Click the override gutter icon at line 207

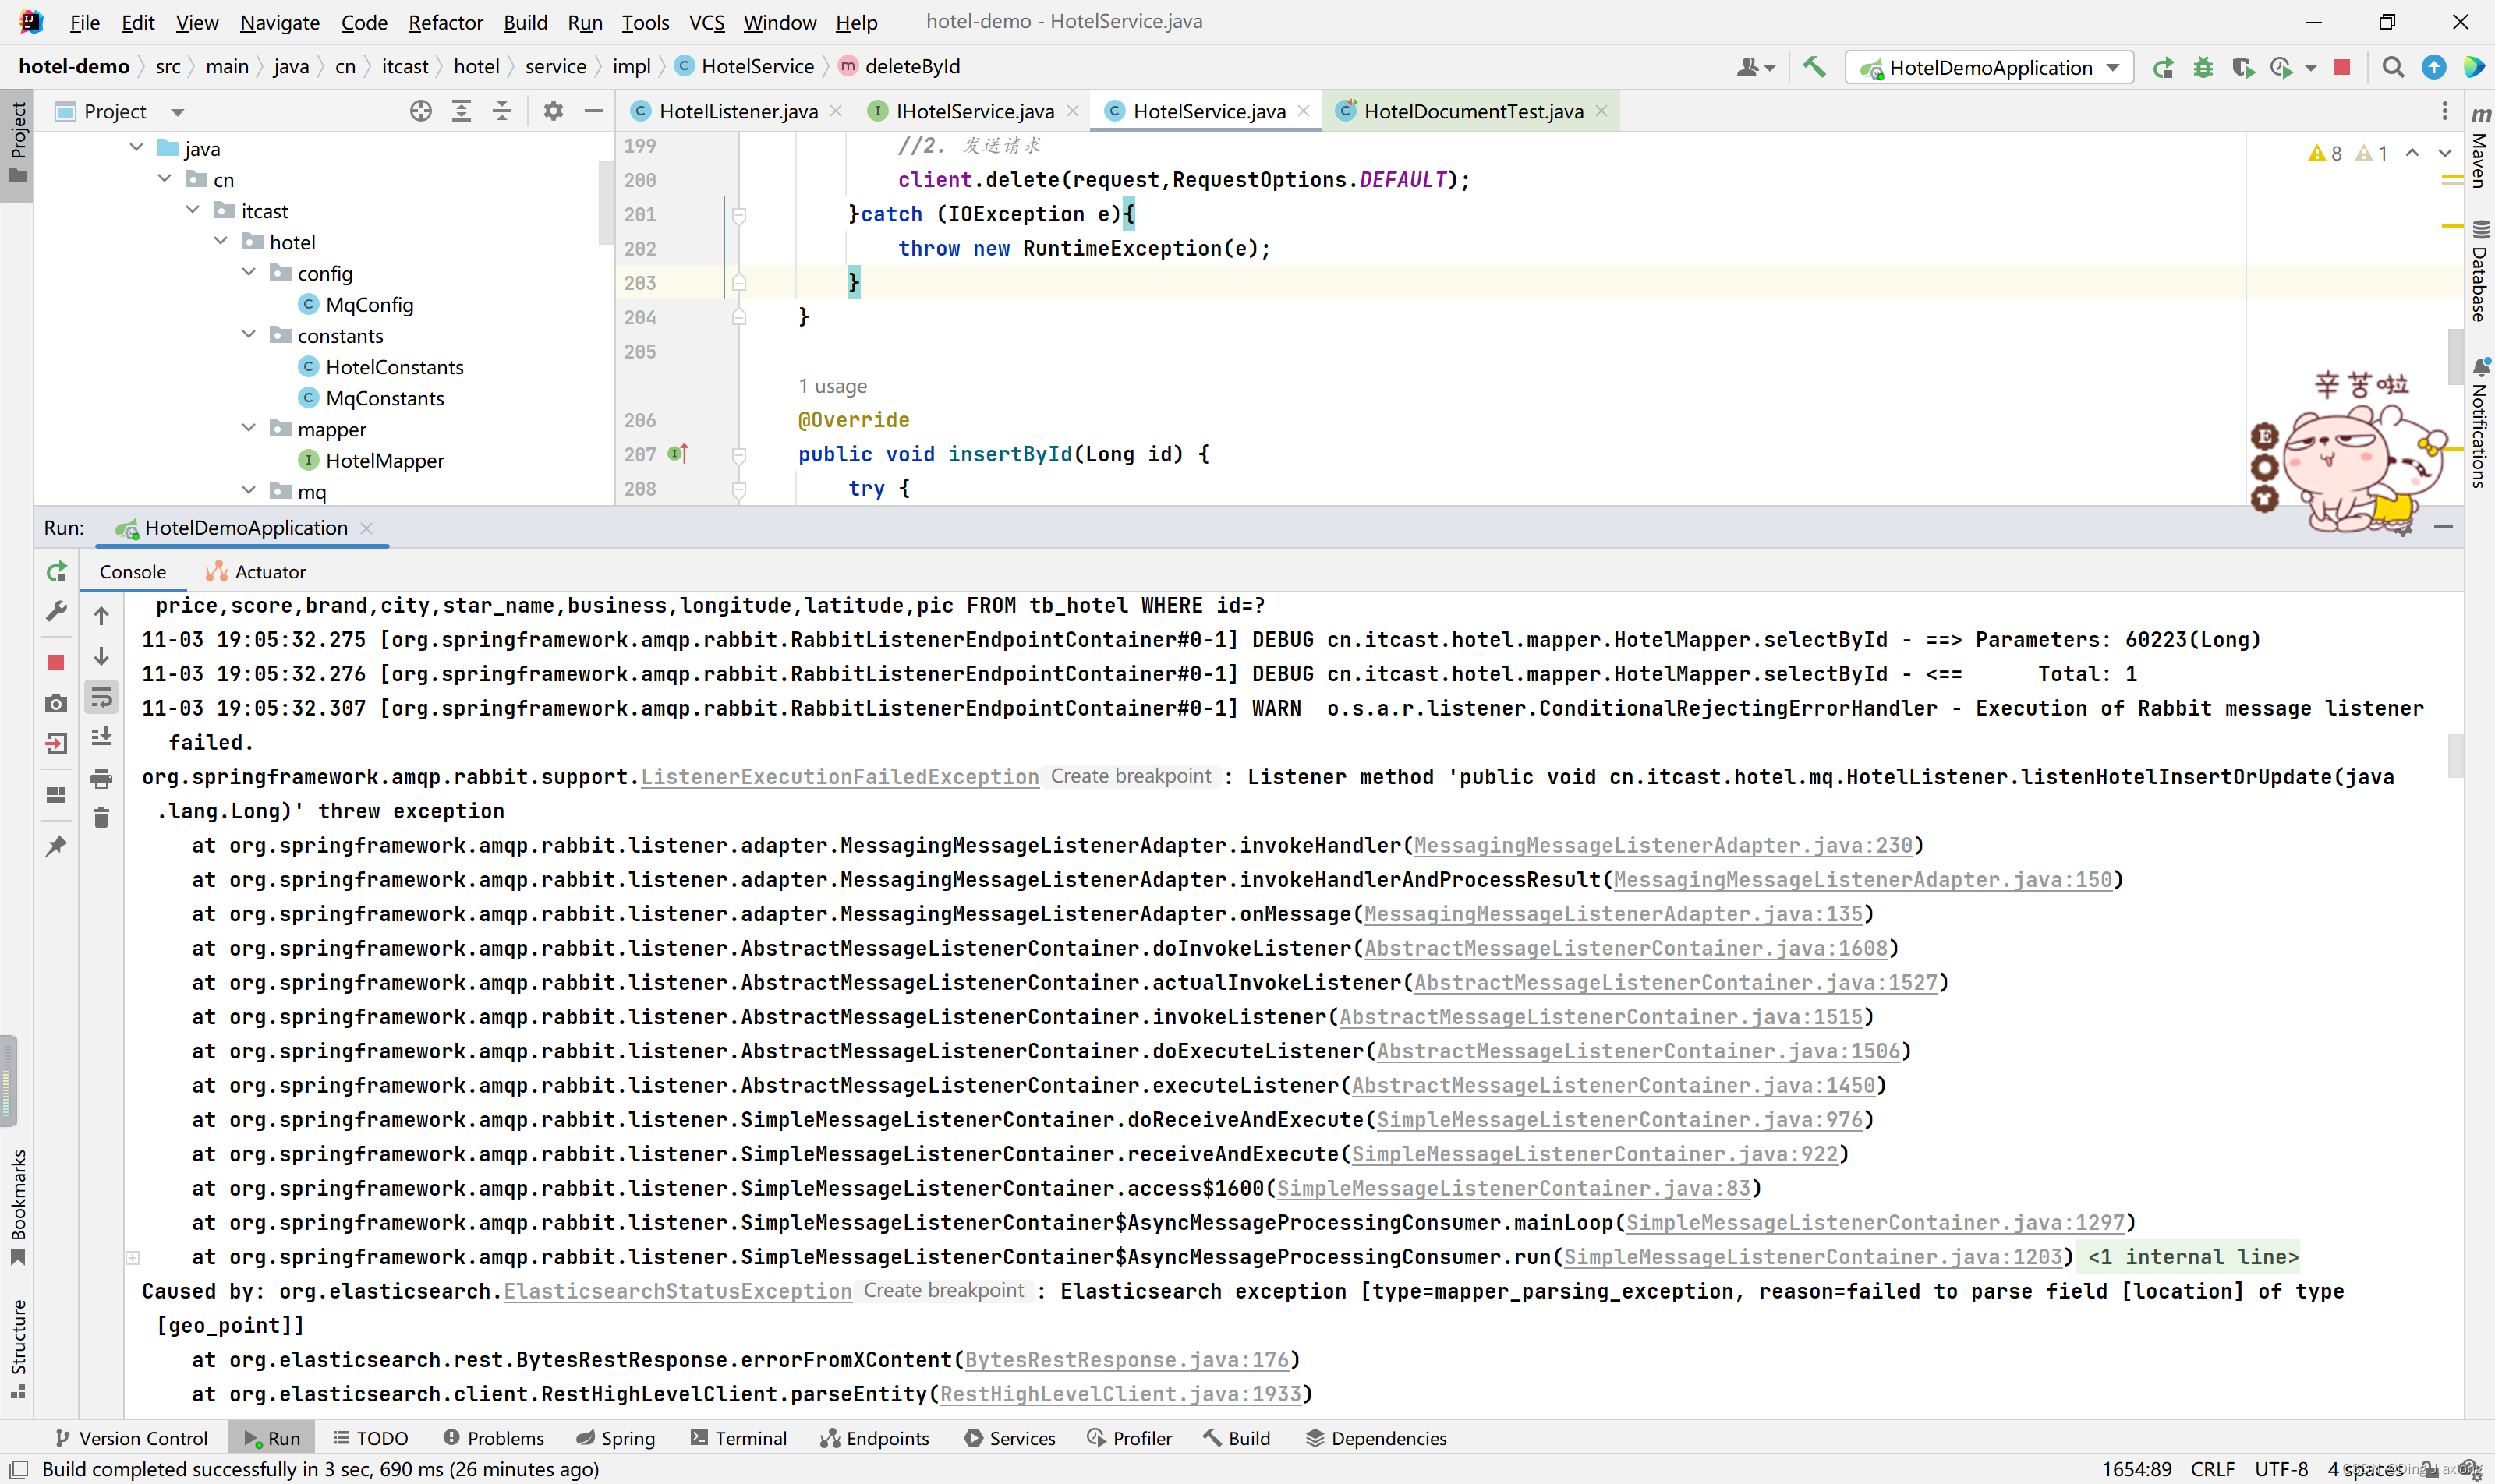679,454
